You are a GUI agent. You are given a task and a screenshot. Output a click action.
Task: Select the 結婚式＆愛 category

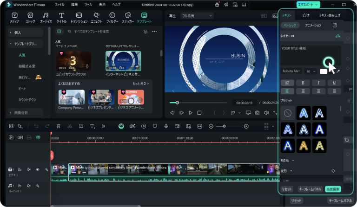[x=27, y=66]
